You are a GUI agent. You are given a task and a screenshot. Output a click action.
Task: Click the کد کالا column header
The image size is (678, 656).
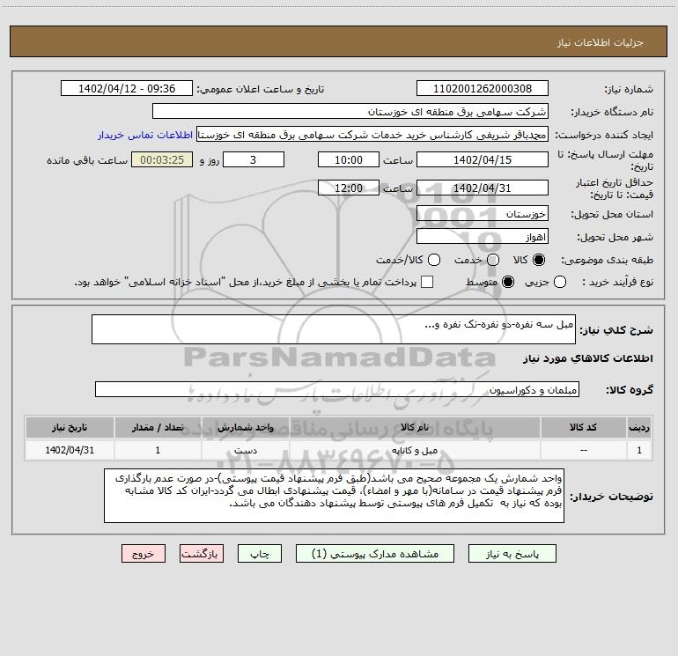tap(583, 427)
